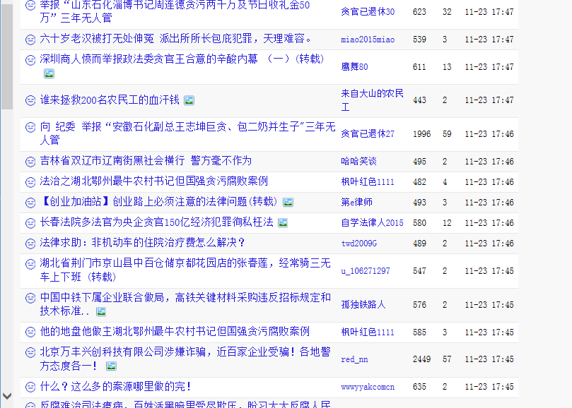Open author profile 第e律师
572x408 pixels.
coord(356,202)
